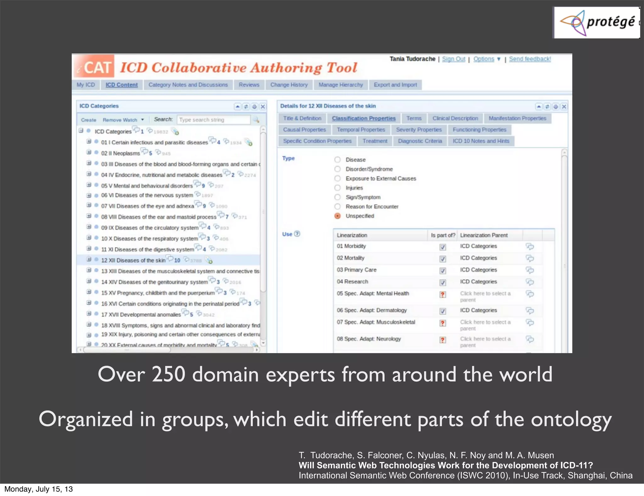Open the Use help question mark icon

(297, 234)
